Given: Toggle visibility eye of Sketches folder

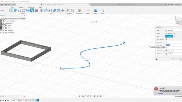Looking at the screenshot, I should pos(3,30).
